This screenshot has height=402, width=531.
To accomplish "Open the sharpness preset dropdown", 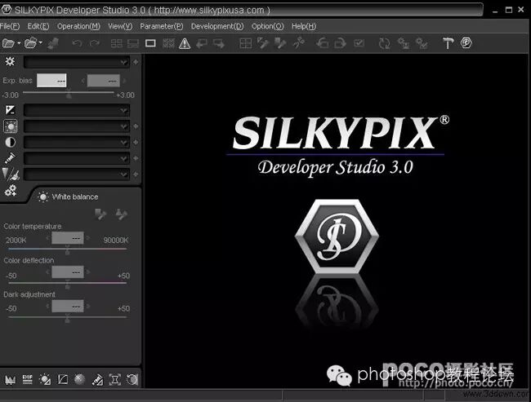I will pos(76,174).
